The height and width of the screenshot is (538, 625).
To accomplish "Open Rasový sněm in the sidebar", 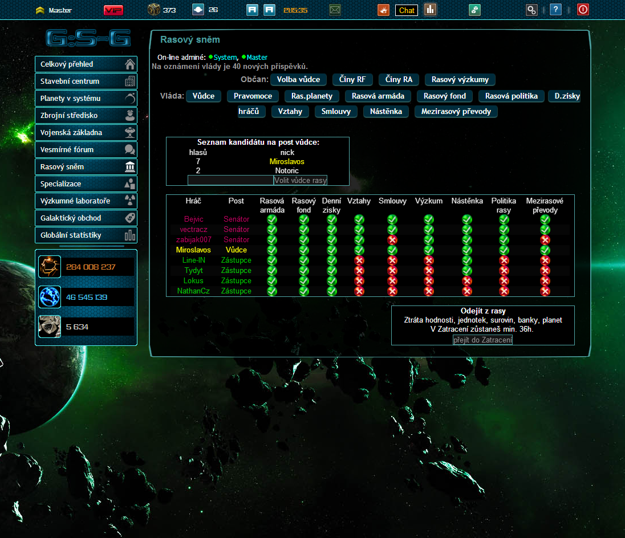I will pyautogui.click(x=86, y=167).
